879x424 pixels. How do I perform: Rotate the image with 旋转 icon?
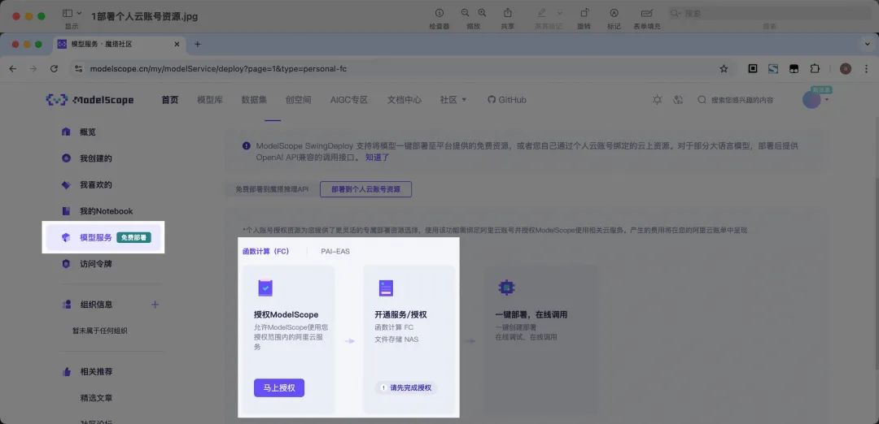point(584,13)
